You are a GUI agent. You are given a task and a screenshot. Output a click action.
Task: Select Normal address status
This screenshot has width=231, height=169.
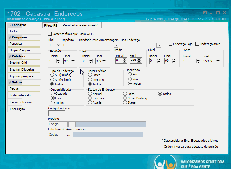point(90,94)
